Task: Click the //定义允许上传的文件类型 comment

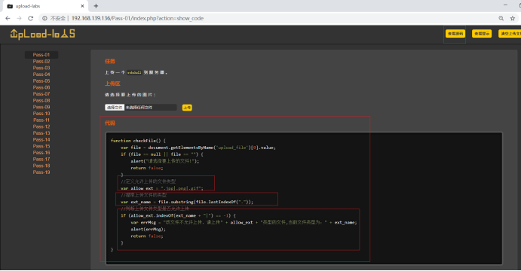Action: coord(149,181)
